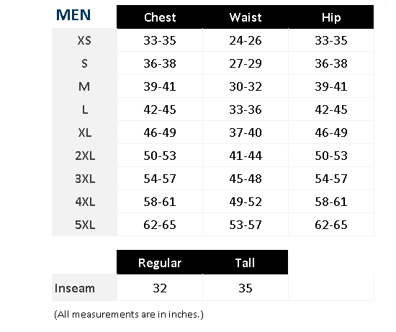Click the XS size row label
396x332 pixels.
click(84, 40)
